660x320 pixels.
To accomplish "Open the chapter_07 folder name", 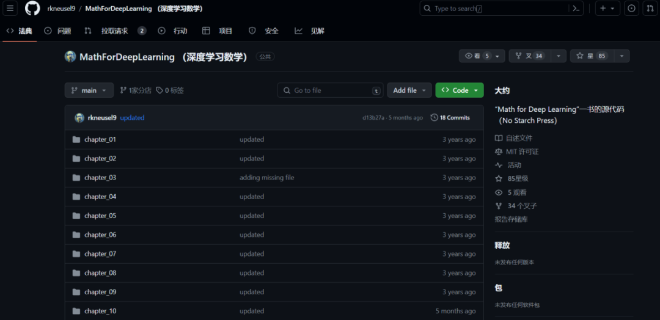I will [x=100, y=254].
